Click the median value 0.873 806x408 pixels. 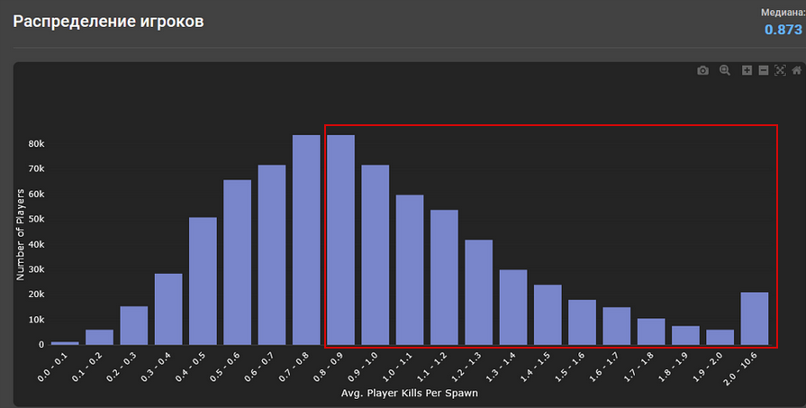783,30
